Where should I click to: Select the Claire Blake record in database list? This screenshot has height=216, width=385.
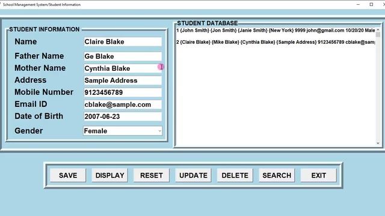pyautogui.click(x=276, y=42)
